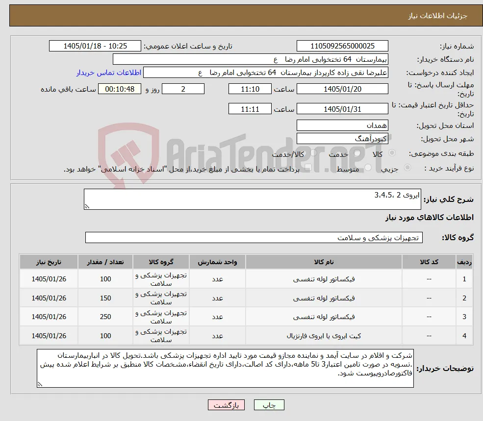Click quantity 150 in row 2

point(105,298)
